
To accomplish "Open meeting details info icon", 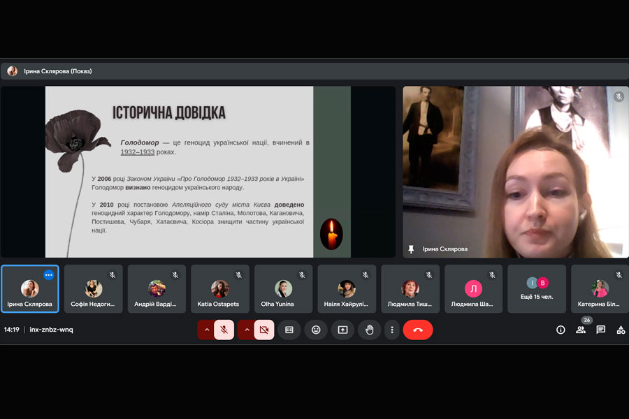I will [x=561, y=330].
